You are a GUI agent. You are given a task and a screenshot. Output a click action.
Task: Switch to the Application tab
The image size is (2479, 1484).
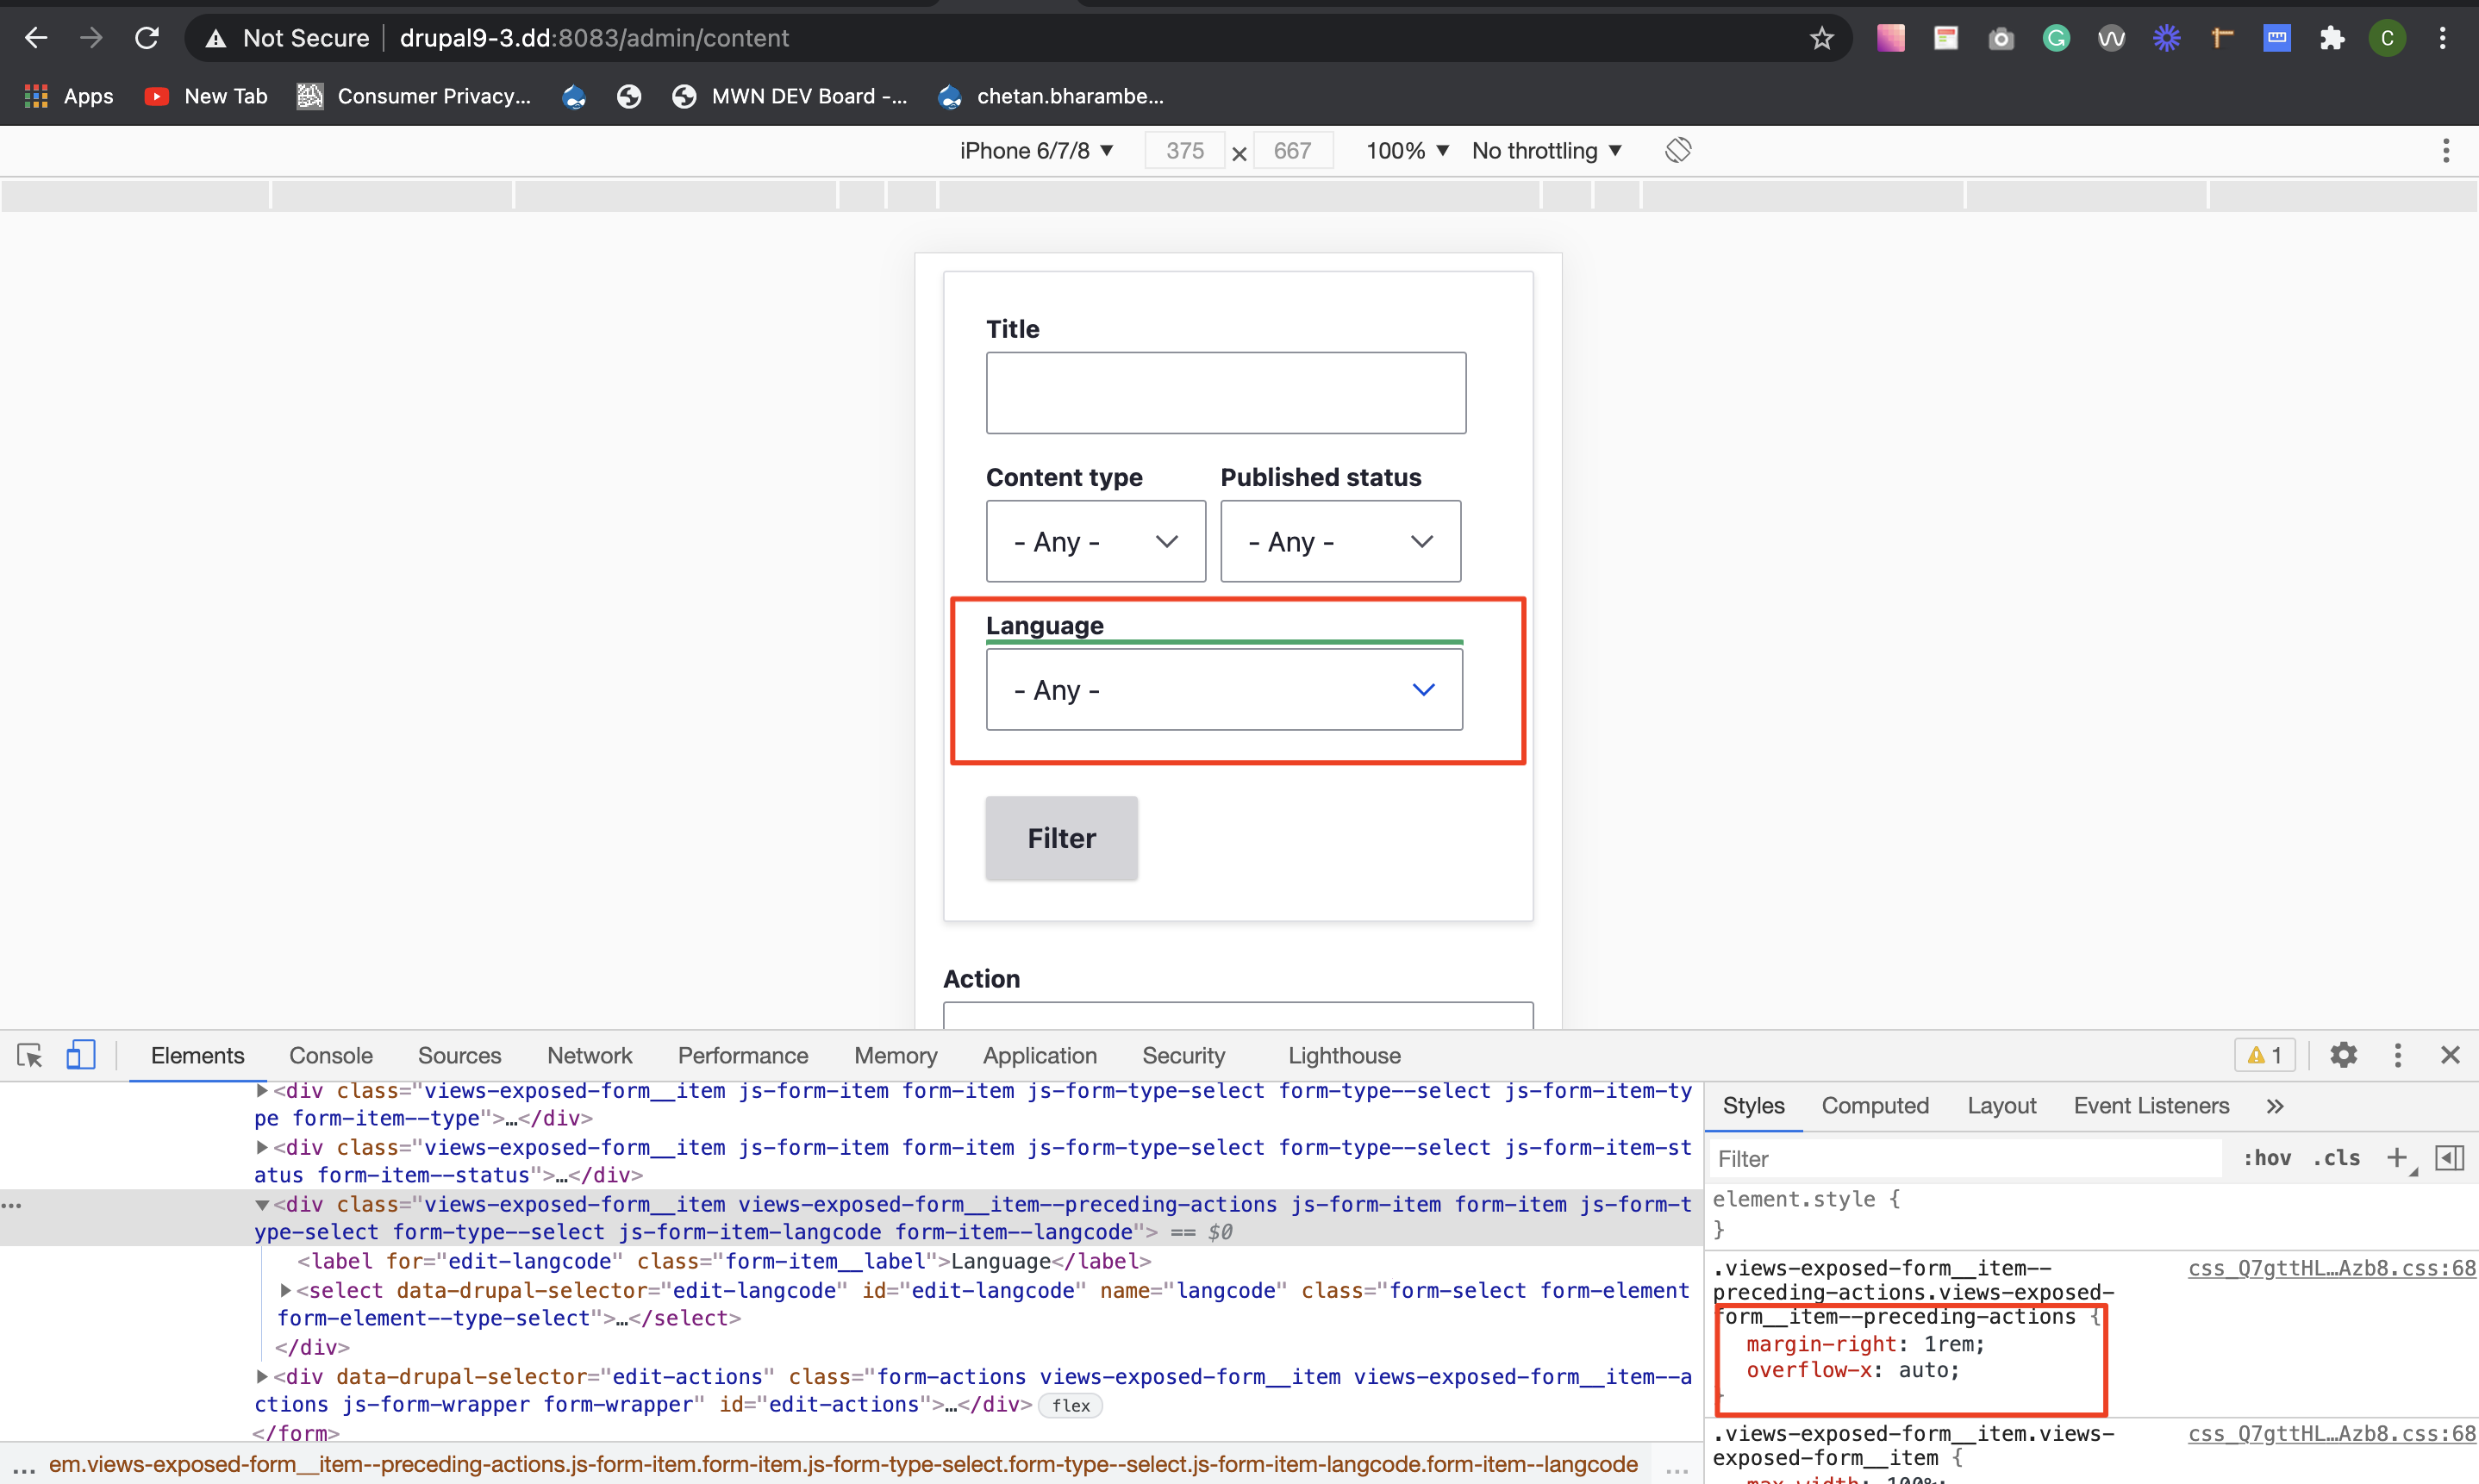[1039, 1055]
